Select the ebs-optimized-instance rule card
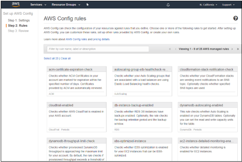Screen dimensions: 242x162 [x=142, y=150]
